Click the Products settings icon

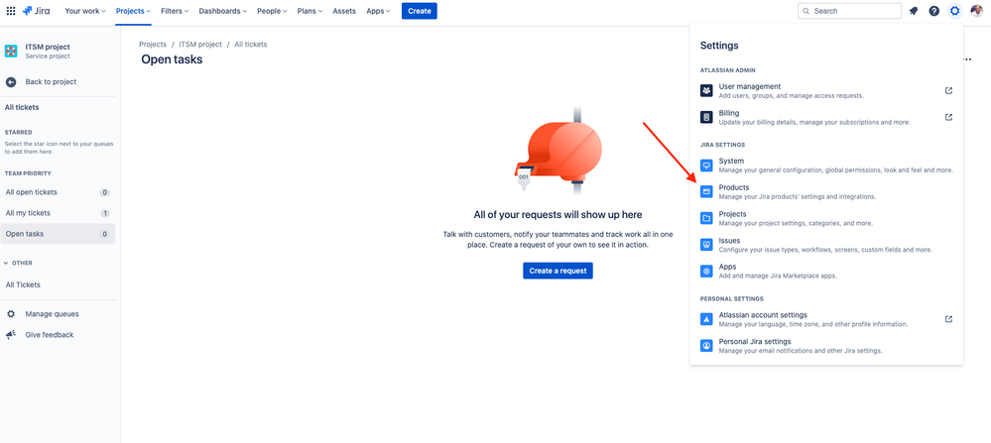[x=706, y=192]
